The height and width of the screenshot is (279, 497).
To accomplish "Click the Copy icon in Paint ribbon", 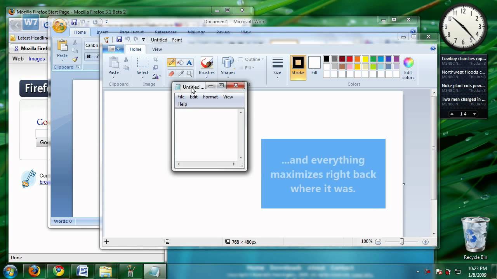I will point(126,68).
